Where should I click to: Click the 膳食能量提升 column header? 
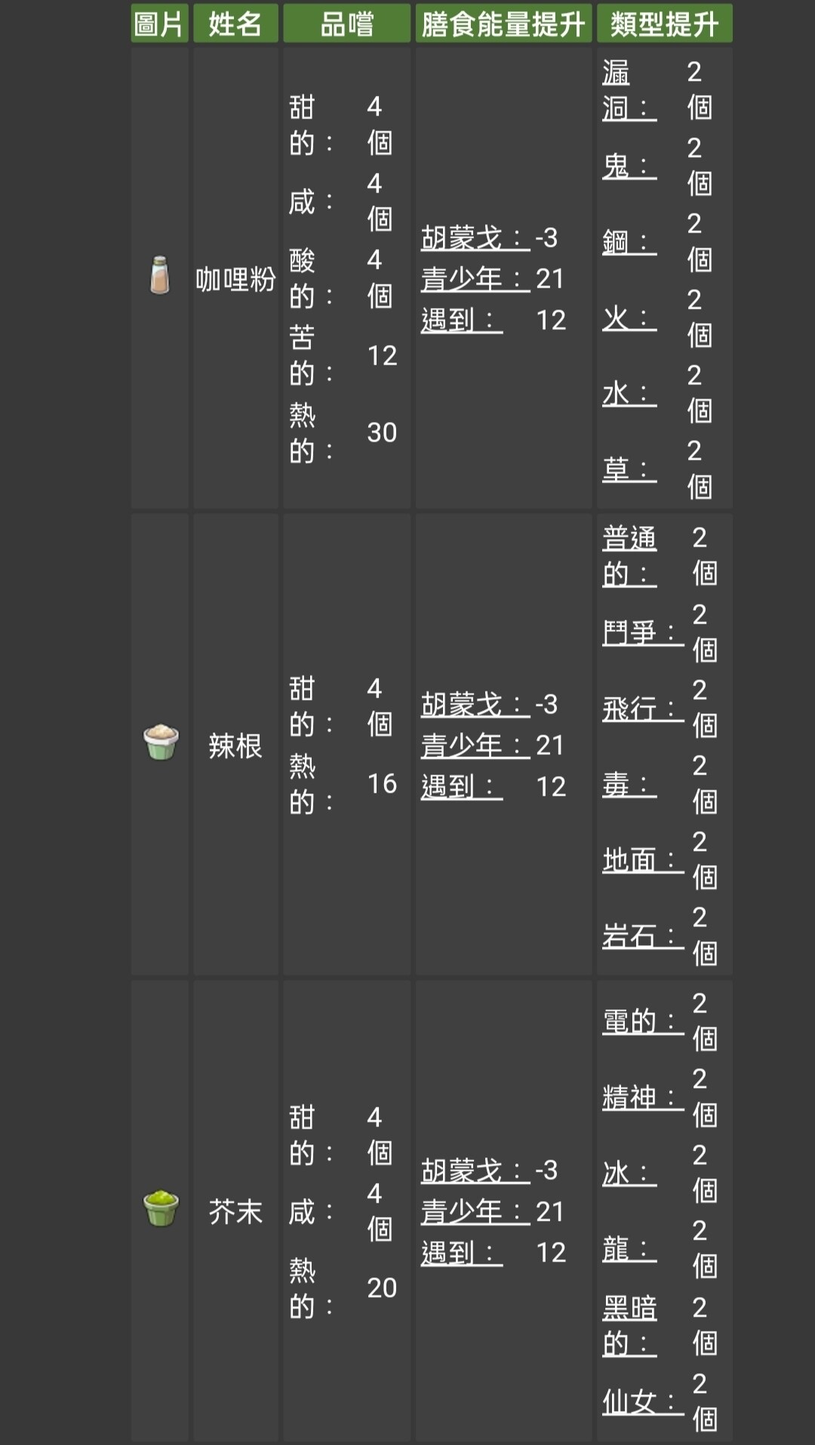[503, 23]
